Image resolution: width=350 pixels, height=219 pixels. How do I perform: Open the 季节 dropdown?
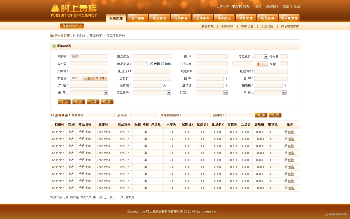89,93
